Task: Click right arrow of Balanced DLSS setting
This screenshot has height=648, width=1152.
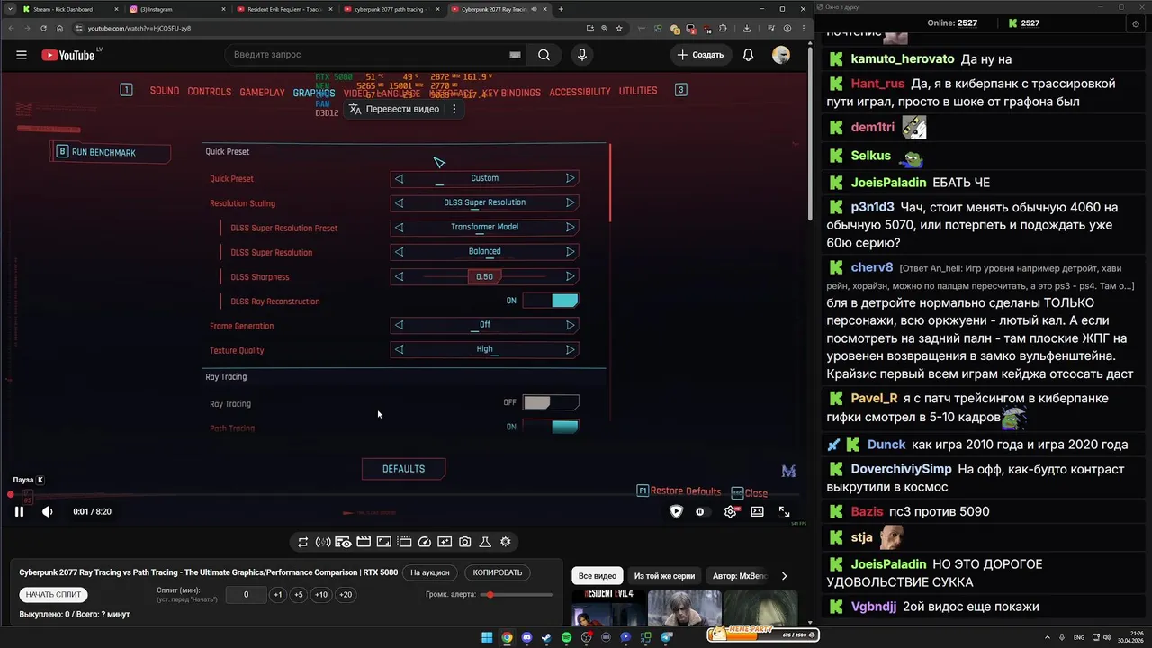Action: tap(570, 252)
